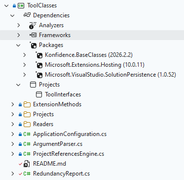Expand the ApplicationConfiguration.cs file node
This screenshot has height=180, width=184.
12,134
